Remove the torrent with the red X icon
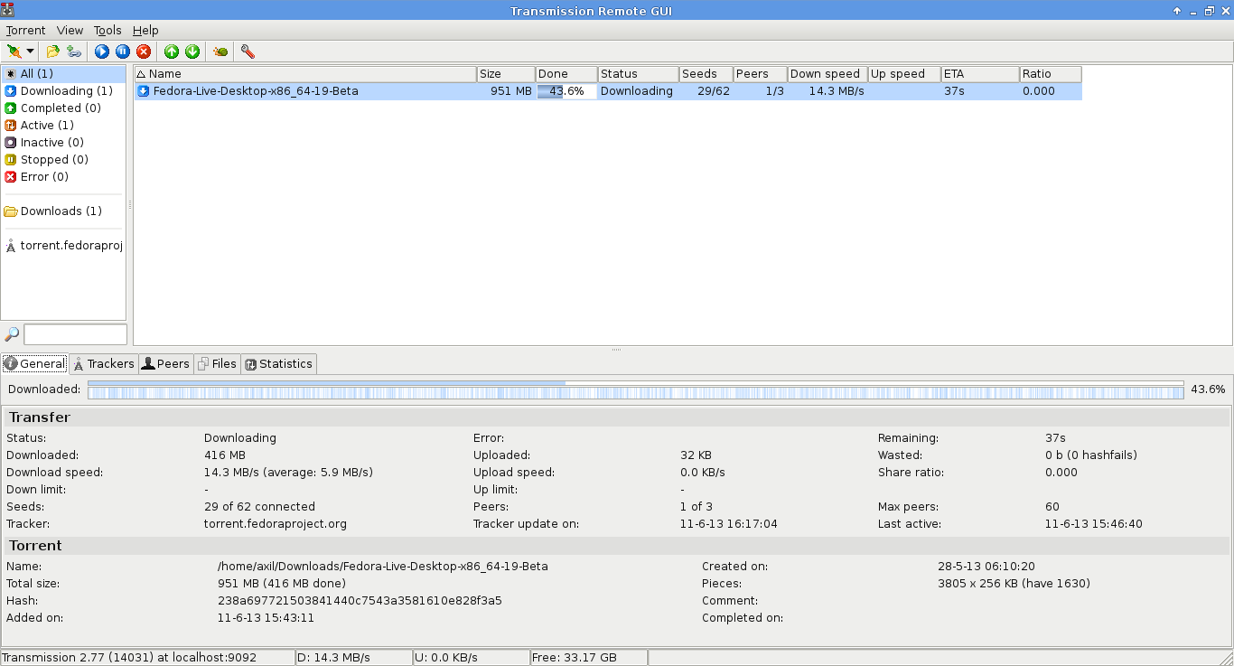Viewport: 1234px width, 666px height. point(144,52)
